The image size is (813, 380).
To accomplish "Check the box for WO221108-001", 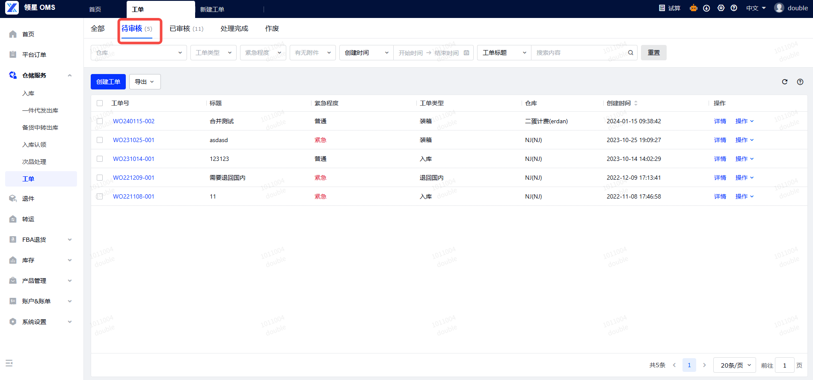I will point(100,196).
